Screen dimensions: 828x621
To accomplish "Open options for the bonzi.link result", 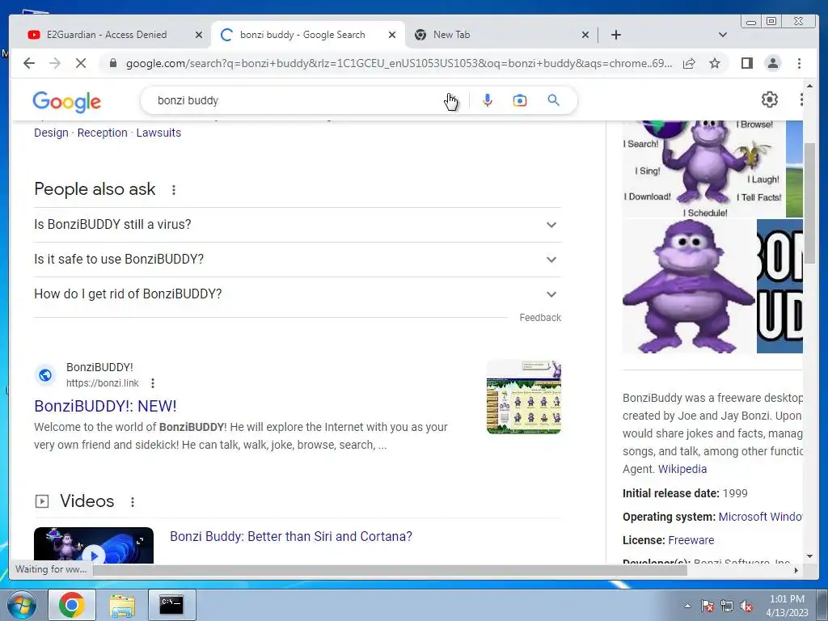I will coord(153,382).
